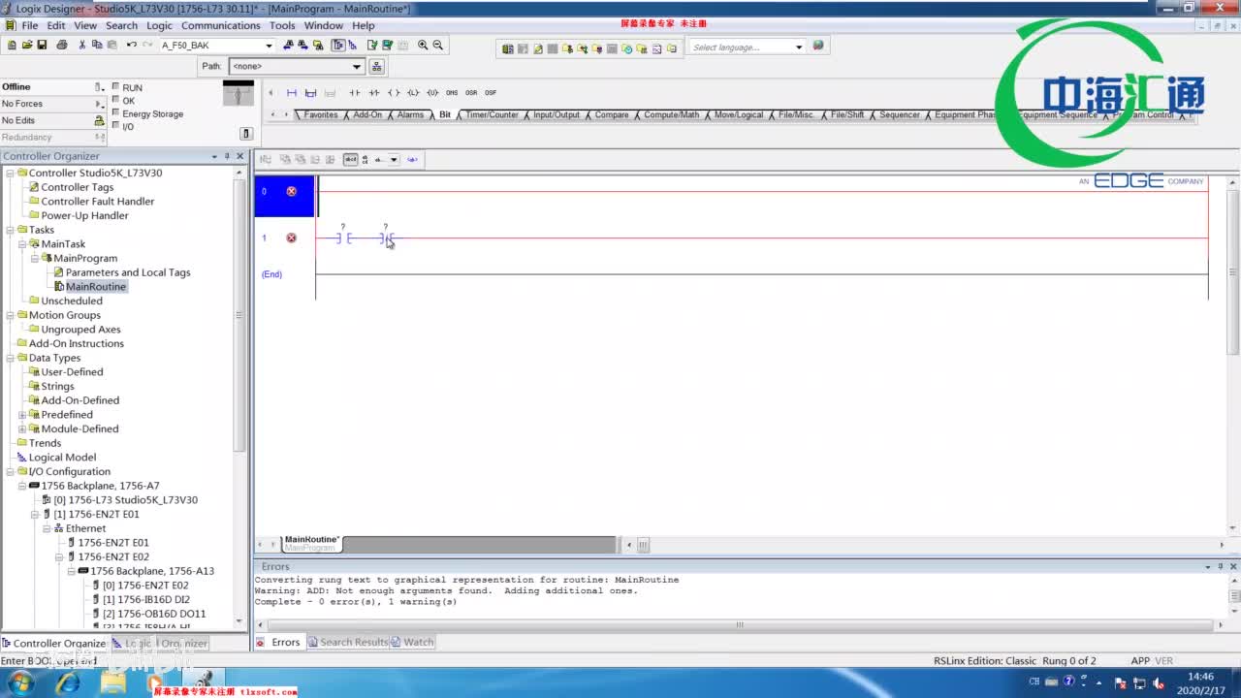Click the Energy Storage indicator box
Image resolution: width=1241 pixels, height=698 pixels.
pyautogui.click(x=116, y=112)
